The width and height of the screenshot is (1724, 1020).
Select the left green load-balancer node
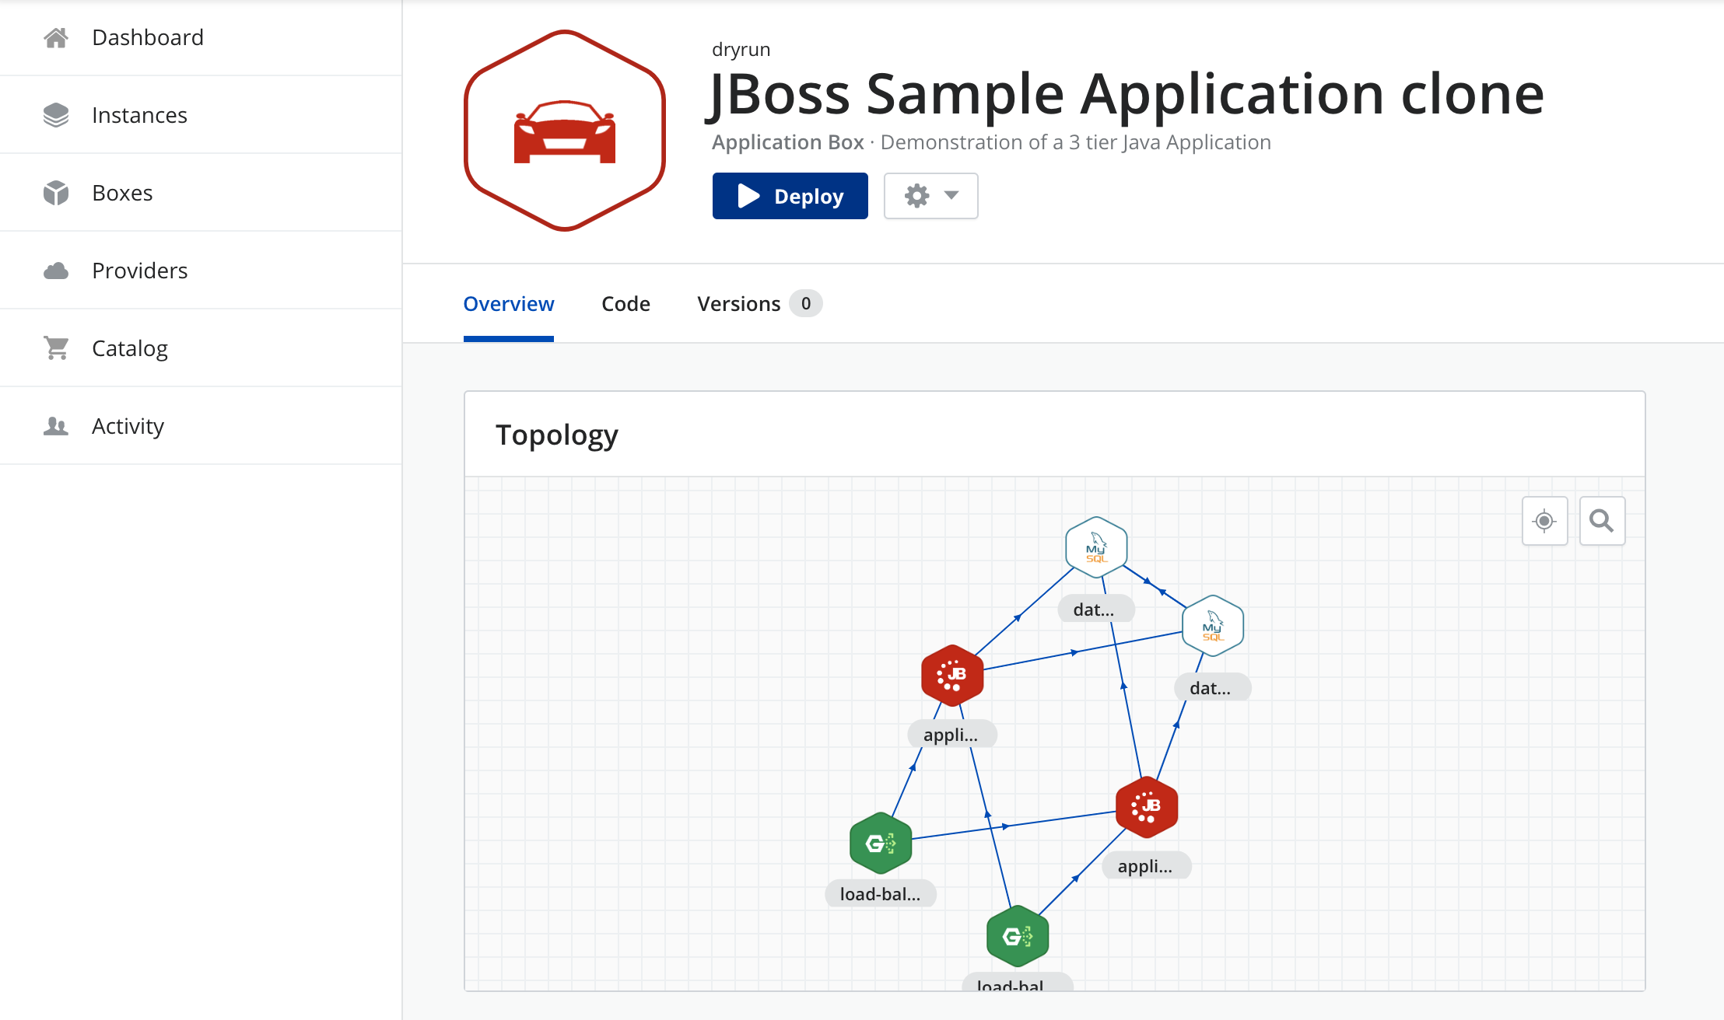881,843
